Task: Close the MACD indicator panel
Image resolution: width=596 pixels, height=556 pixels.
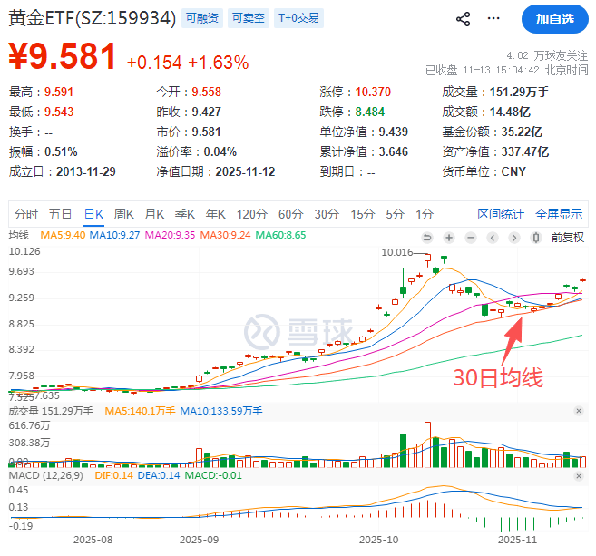Action: click(579, 476)
